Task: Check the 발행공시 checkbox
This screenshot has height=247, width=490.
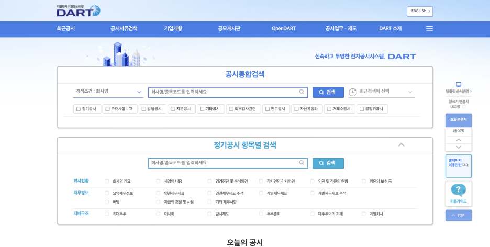Action: coord(144,109)
